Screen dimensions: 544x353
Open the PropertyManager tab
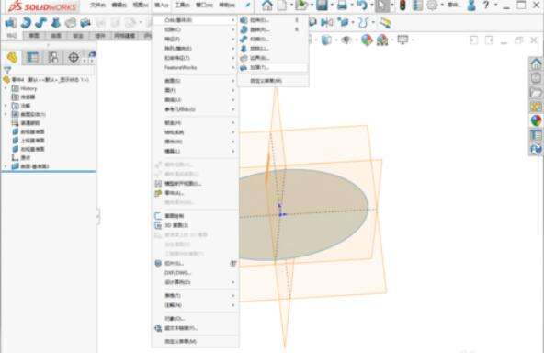32,57
